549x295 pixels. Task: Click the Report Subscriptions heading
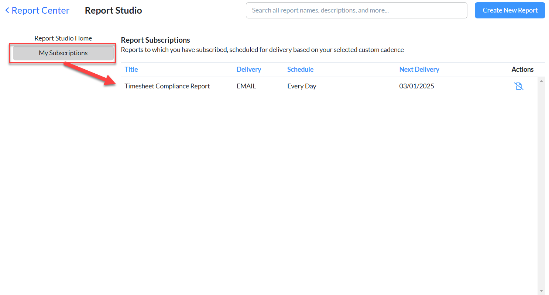coord(155,40)
